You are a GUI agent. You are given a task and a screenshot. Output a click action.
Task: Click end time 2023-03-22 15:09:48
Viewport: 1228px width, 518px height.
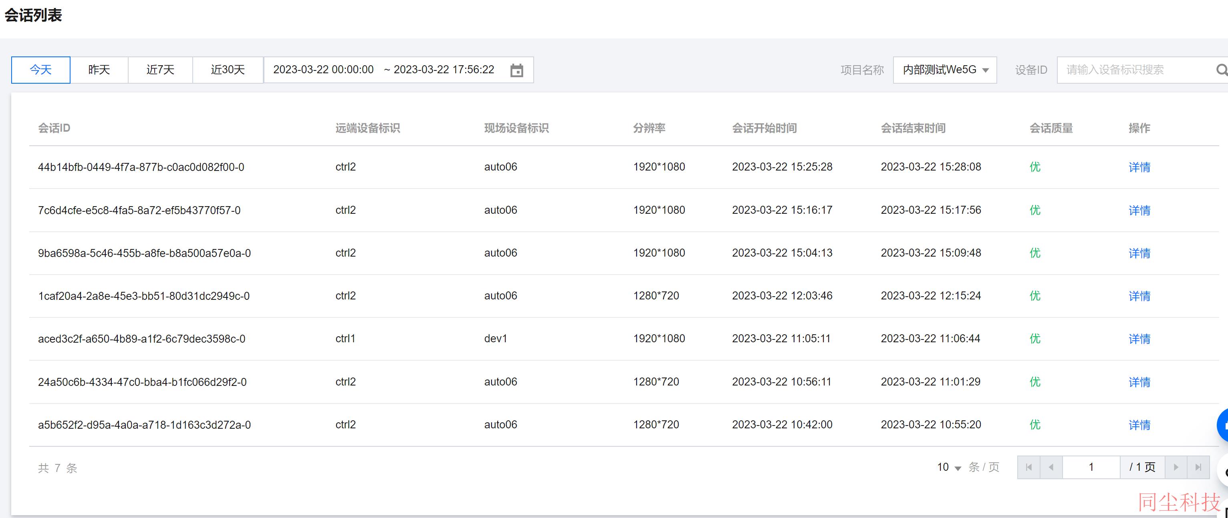(x=931, y=253)
